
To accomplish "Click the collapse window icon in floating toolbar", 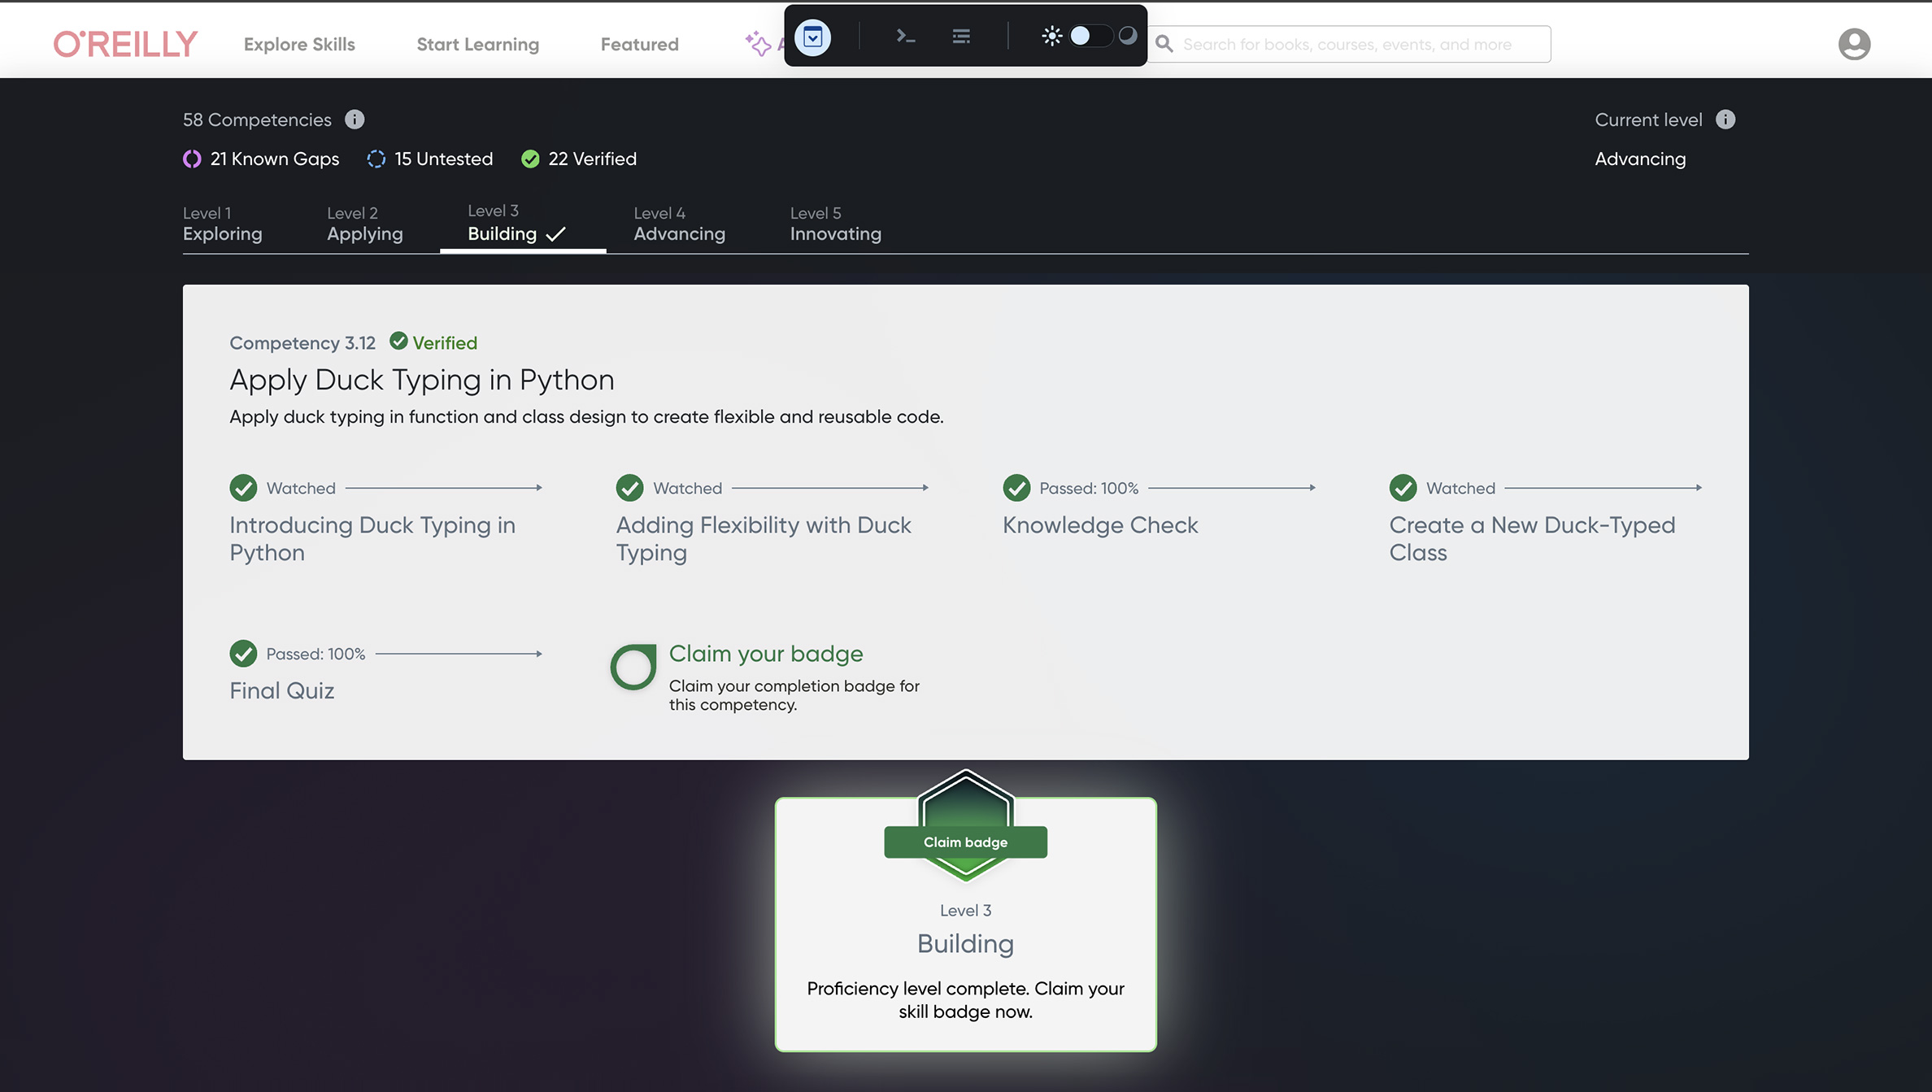I will coord(812,36).
